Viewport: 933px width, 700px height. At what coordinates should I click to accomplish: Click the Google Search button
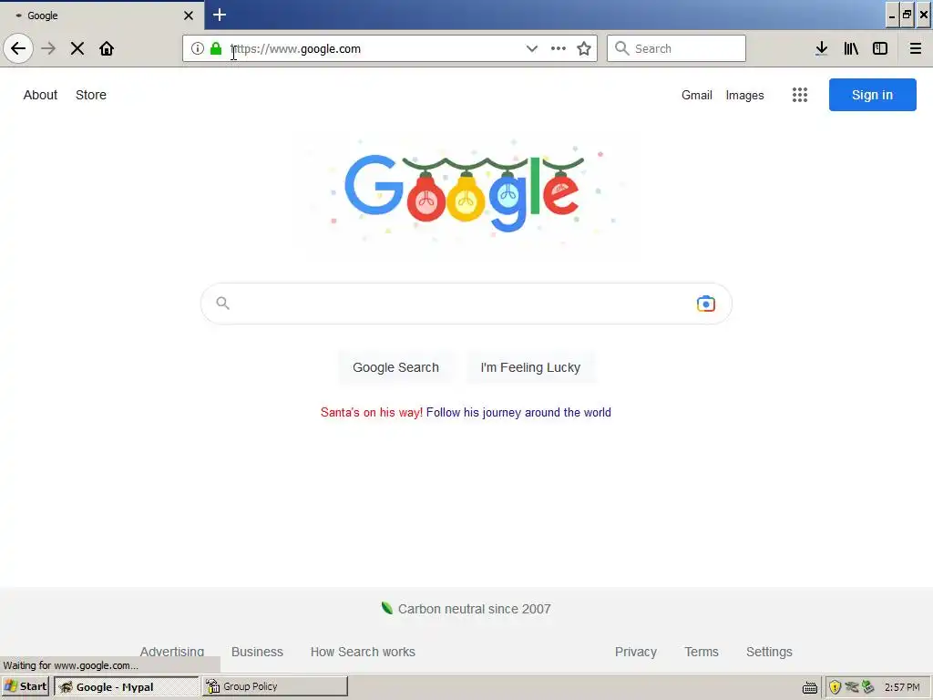[x=395, y=367]
